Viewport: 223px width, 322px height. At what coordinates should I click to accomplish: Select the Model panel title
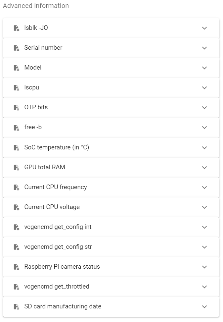pos(33,68)
